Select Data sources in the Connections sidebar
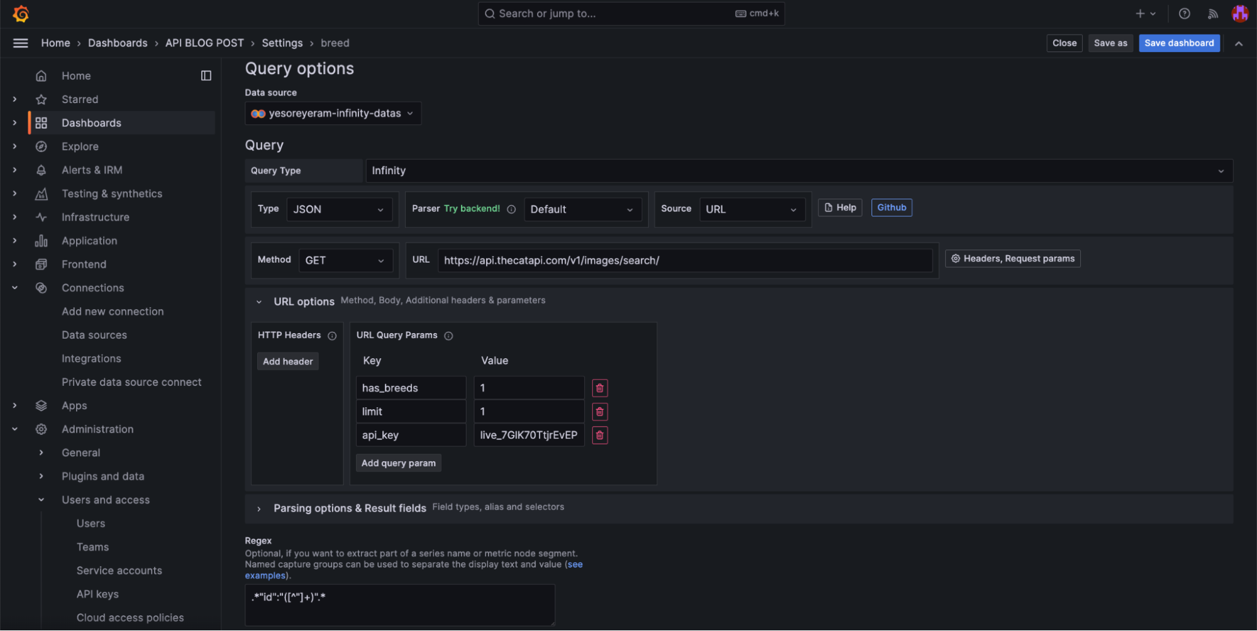The width and height of the screenshot is (1257, 631). point(94,334)
